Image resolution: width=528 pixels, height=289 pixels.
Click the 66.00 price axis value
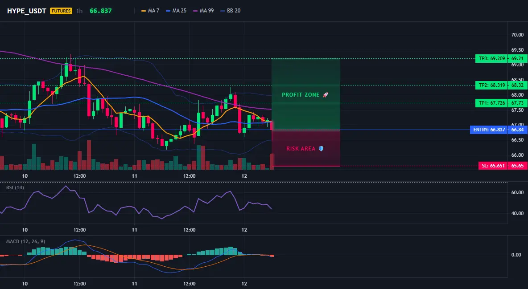517,155
